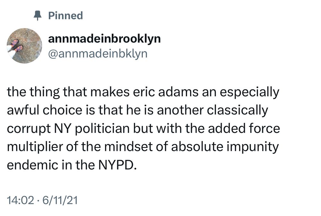Click the pushpin symbol beside Pinned
Screen dimensions: 321x216
coord(38,15)
